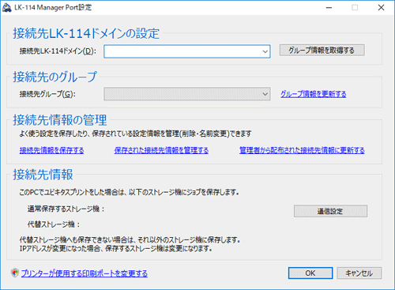Click the 通信設定 button
The height and width of the screenshot is (290, 395).
pos(330,211)
